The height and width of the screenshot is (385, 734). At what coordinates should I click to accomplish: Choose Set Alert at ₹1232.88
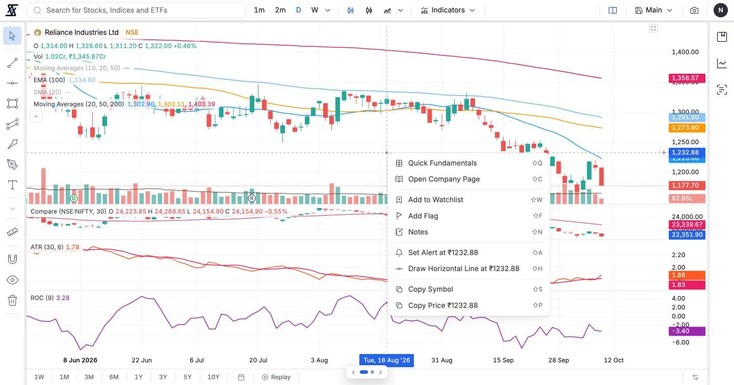468,253
